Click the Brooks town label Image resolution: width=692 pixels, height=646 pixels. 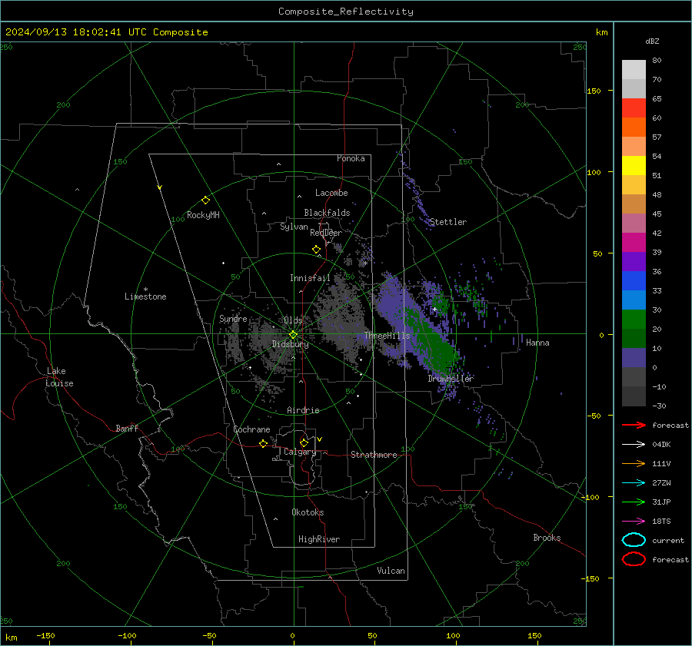click(x=547, y=538)
